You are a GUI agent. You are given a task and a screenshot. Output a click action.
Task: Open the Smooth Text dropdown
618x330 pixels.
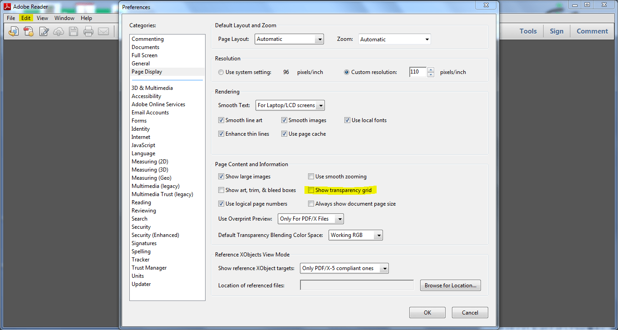(290, 105)
